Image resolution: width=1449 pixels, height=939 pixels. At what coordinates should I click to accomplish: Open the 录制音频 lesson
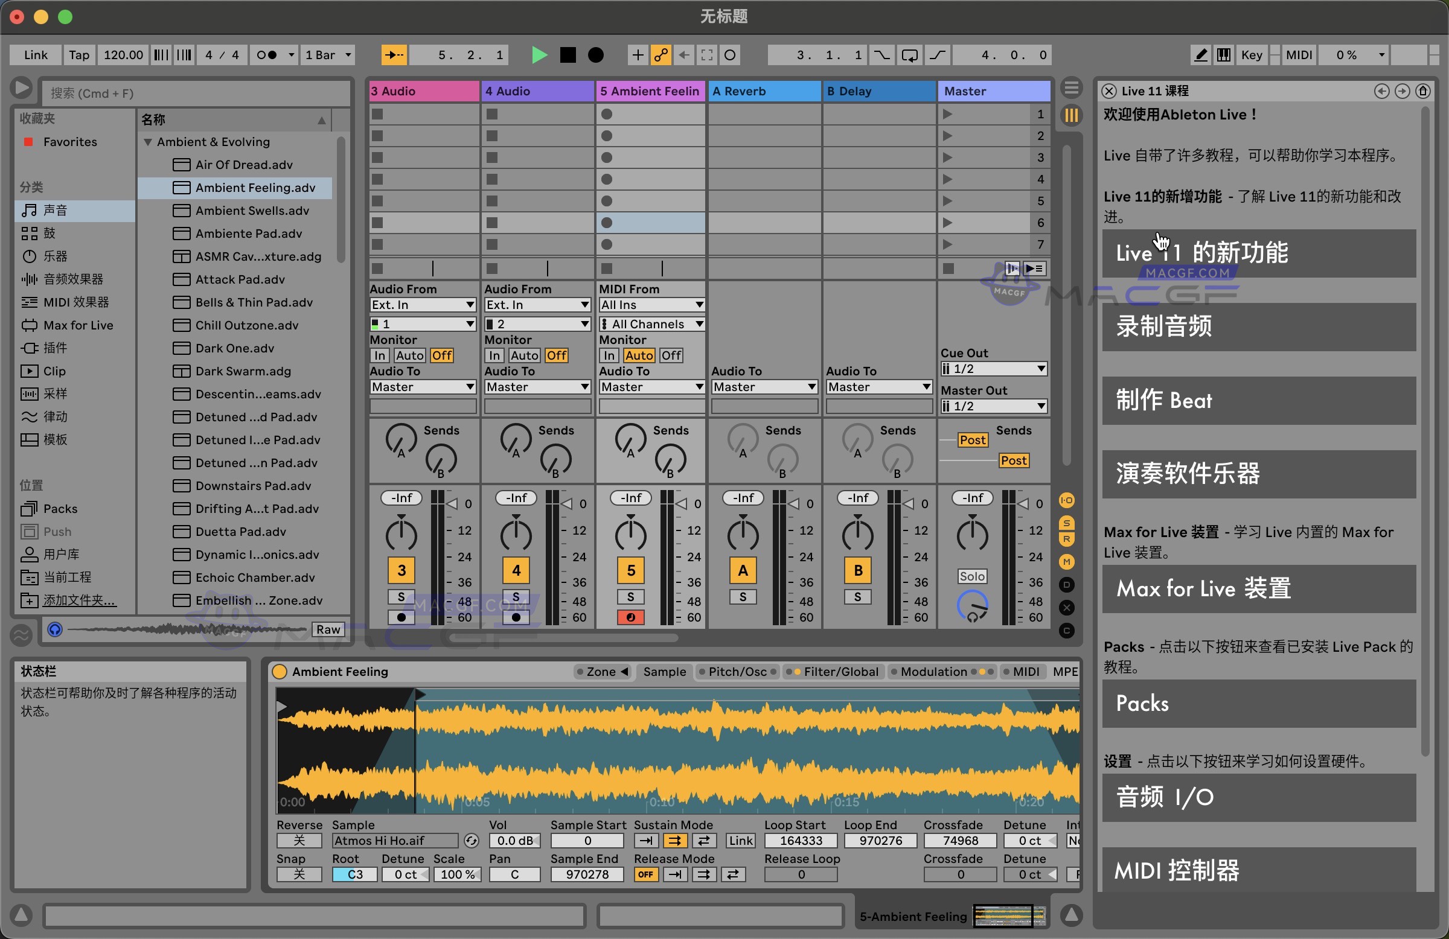point(1258,328)
